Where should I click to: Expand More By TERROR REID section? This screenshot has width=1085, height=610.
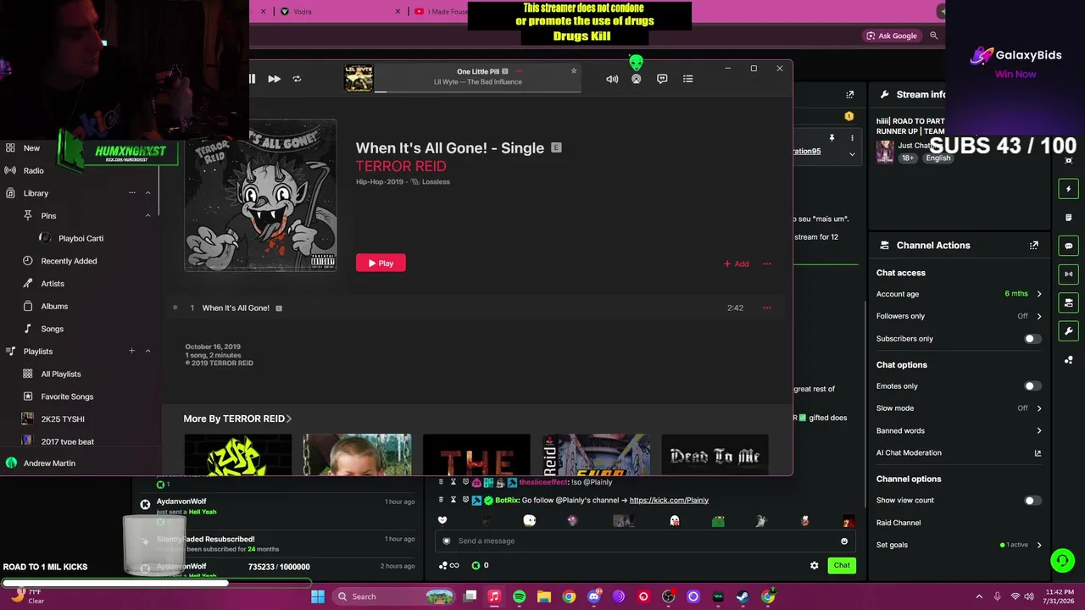(237, 419)
